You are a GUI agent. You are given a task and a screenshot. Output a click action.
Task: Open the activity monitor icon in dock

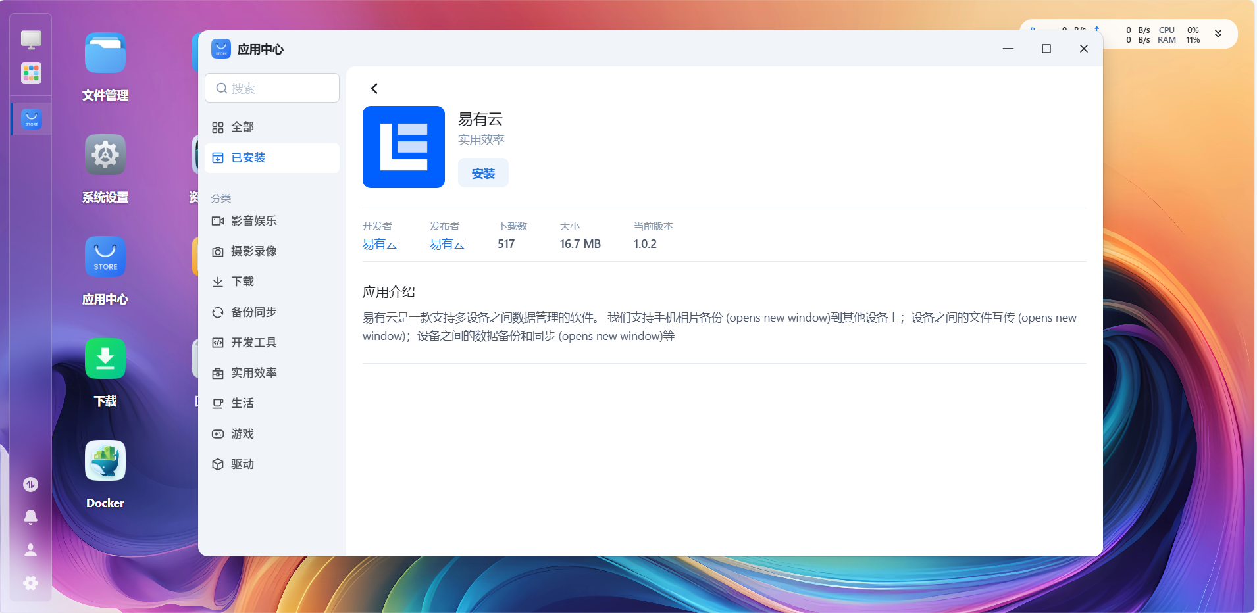pyautogui.click(x=30, y=485)
